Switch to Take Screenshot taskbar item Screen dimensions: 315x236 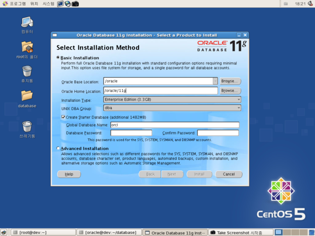click(241, 233)
